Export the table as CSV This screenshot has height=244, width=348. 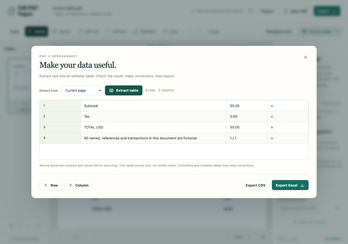[256, 185]
